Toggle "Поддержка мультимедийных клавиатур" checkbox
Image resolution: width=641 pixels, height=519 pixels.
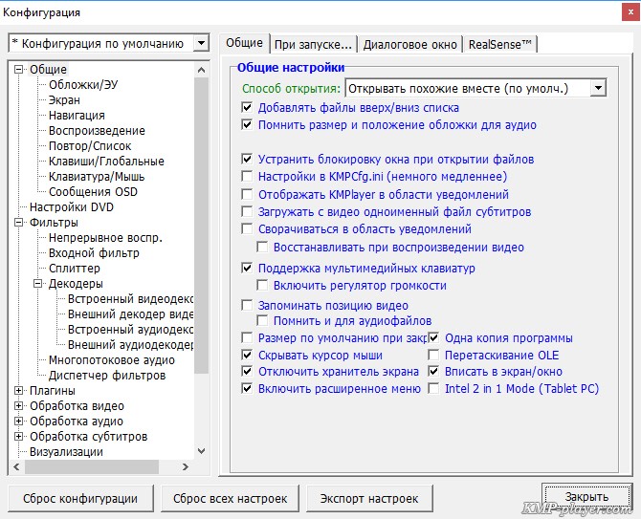click(247, 269)
